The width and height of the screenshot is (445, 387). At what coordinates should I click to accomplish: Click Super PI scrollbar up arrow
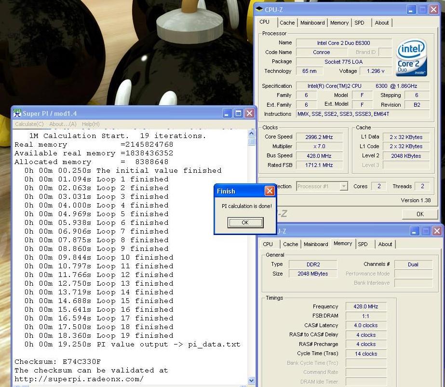[x=252, y=133]
